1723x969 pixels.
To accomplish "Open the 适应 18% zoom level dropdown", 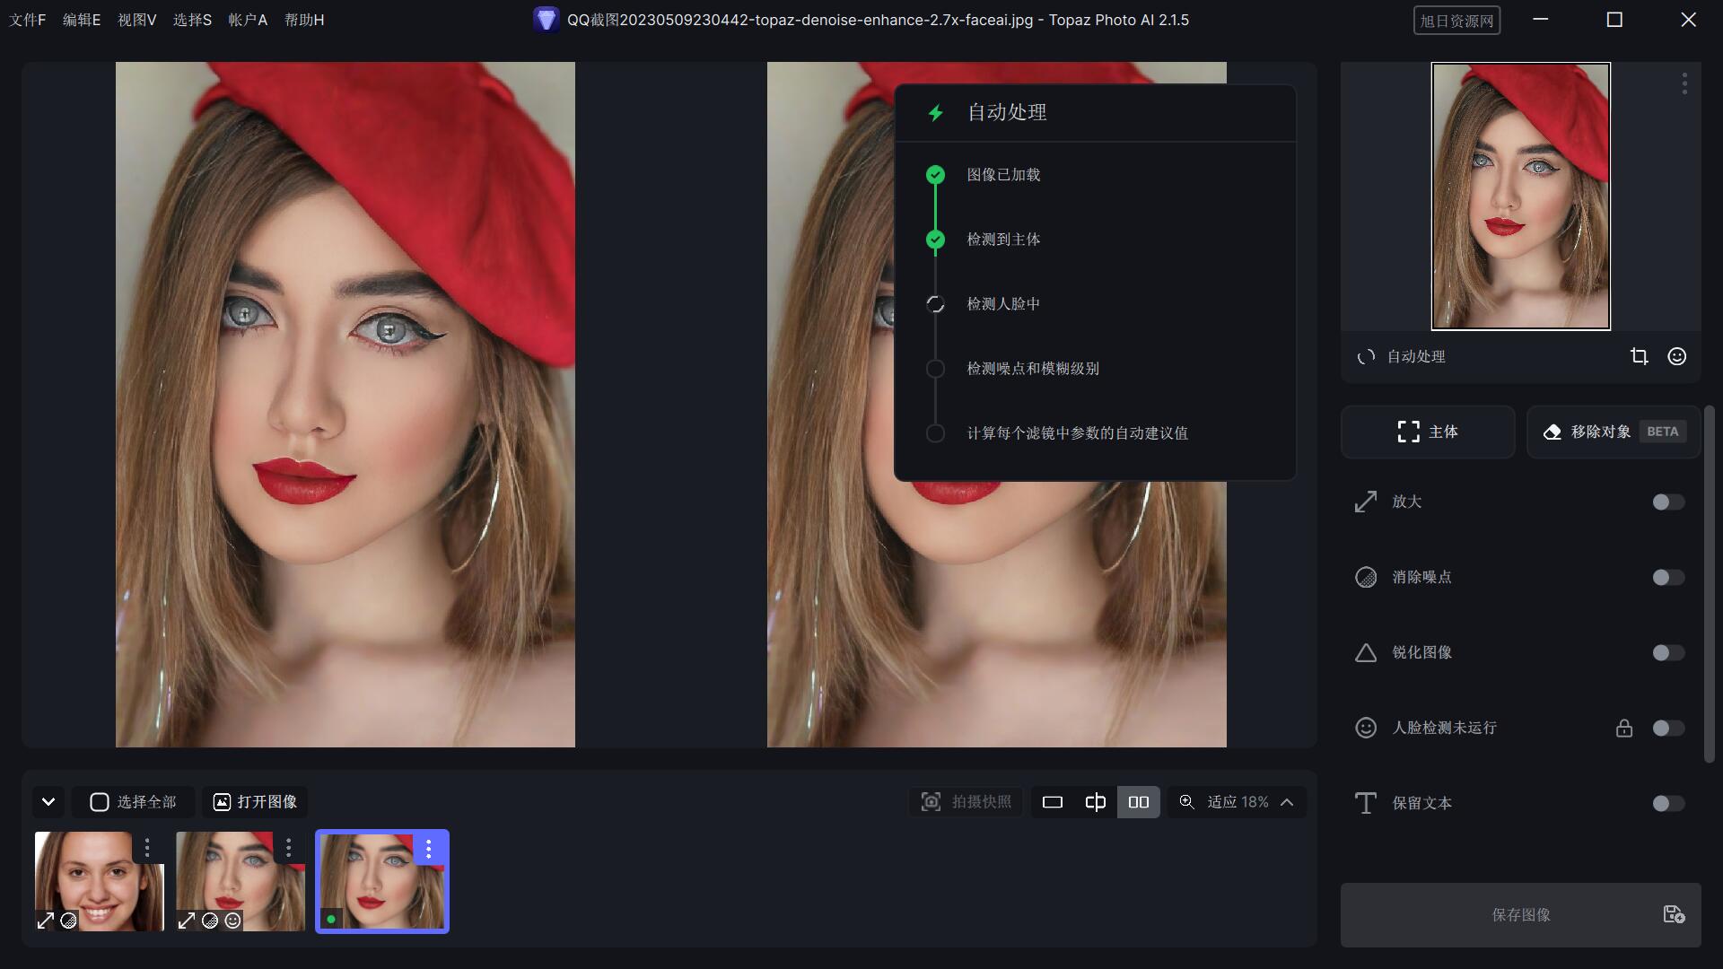I will (x=1288, y=802).
